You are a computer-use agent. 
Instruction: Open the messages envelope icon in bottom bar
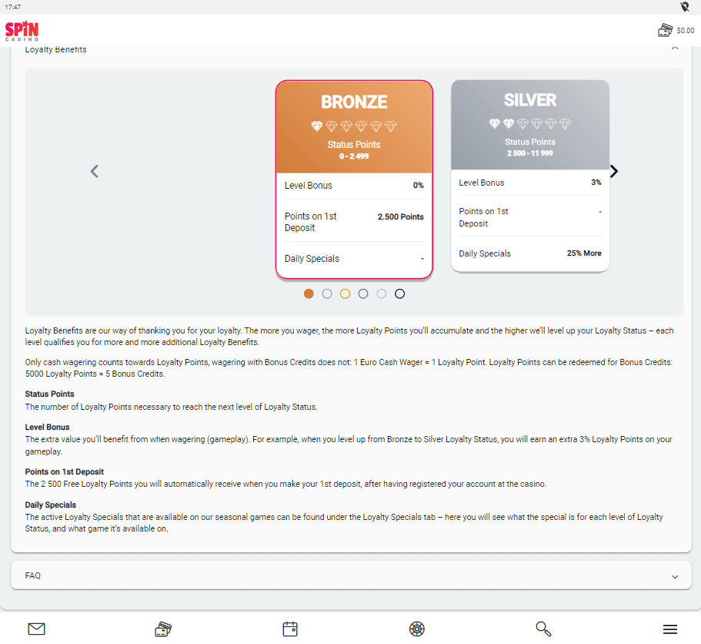pyautogui.click(x=36, y=629)
